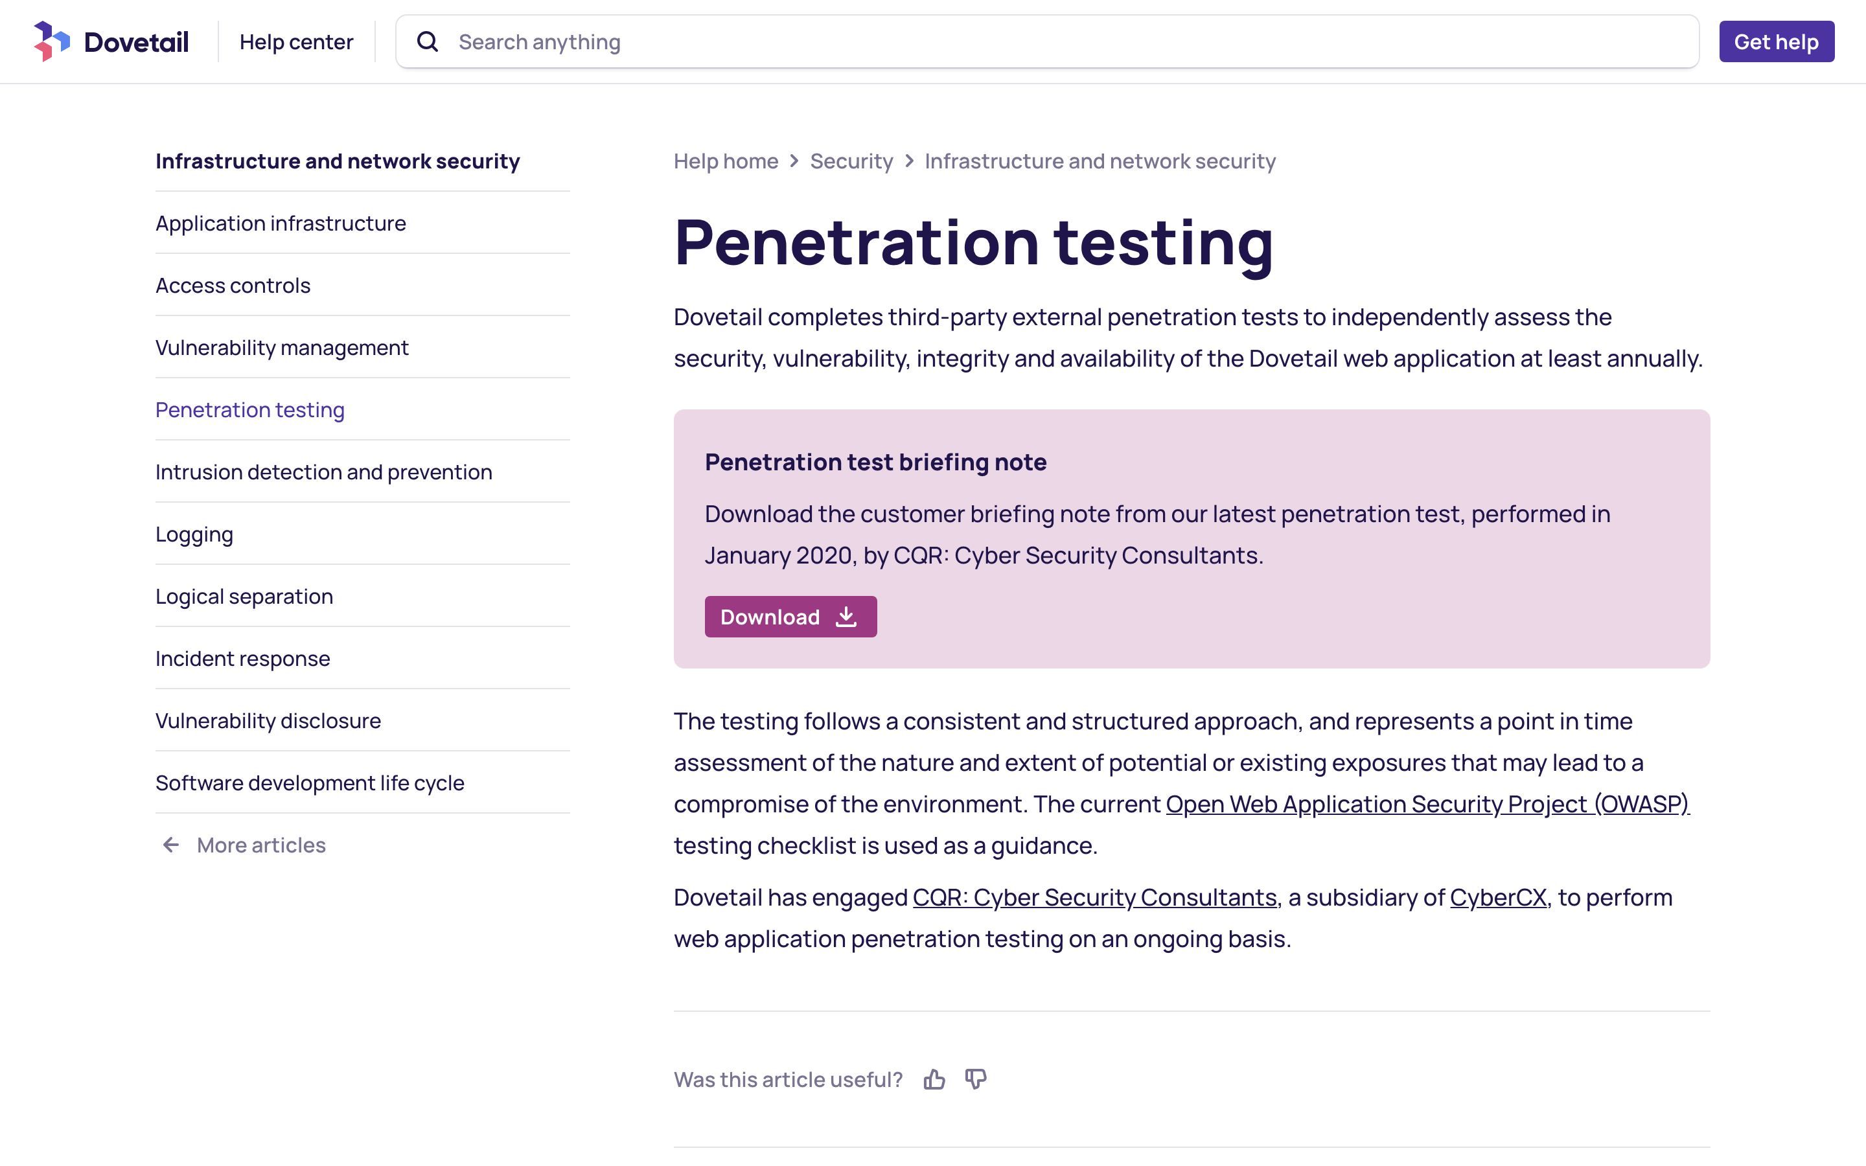Open the OWASP testing checklist link

[x=1427, y=803]
